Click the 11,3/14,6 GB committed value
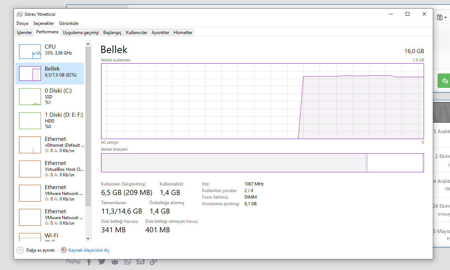Image resolution: width=450 pixels, height=270 pixels. (x=122, y=211)
